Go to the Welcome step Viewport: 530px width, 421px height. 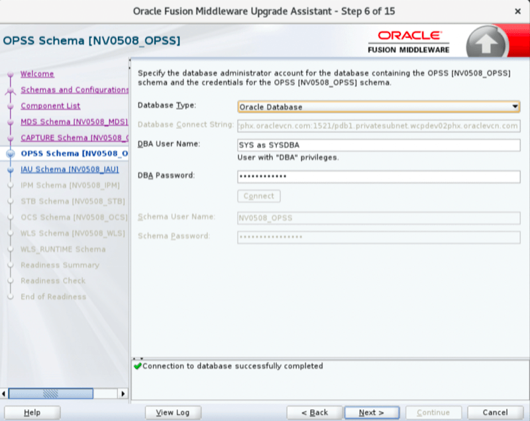coord(37,74)
